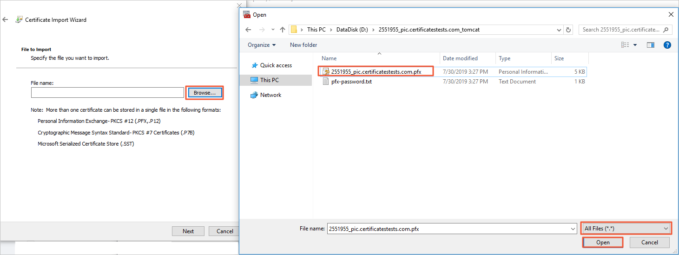Click Cancel in the Open dialog
Screen dimensions: 679x255
coord(650,242)
